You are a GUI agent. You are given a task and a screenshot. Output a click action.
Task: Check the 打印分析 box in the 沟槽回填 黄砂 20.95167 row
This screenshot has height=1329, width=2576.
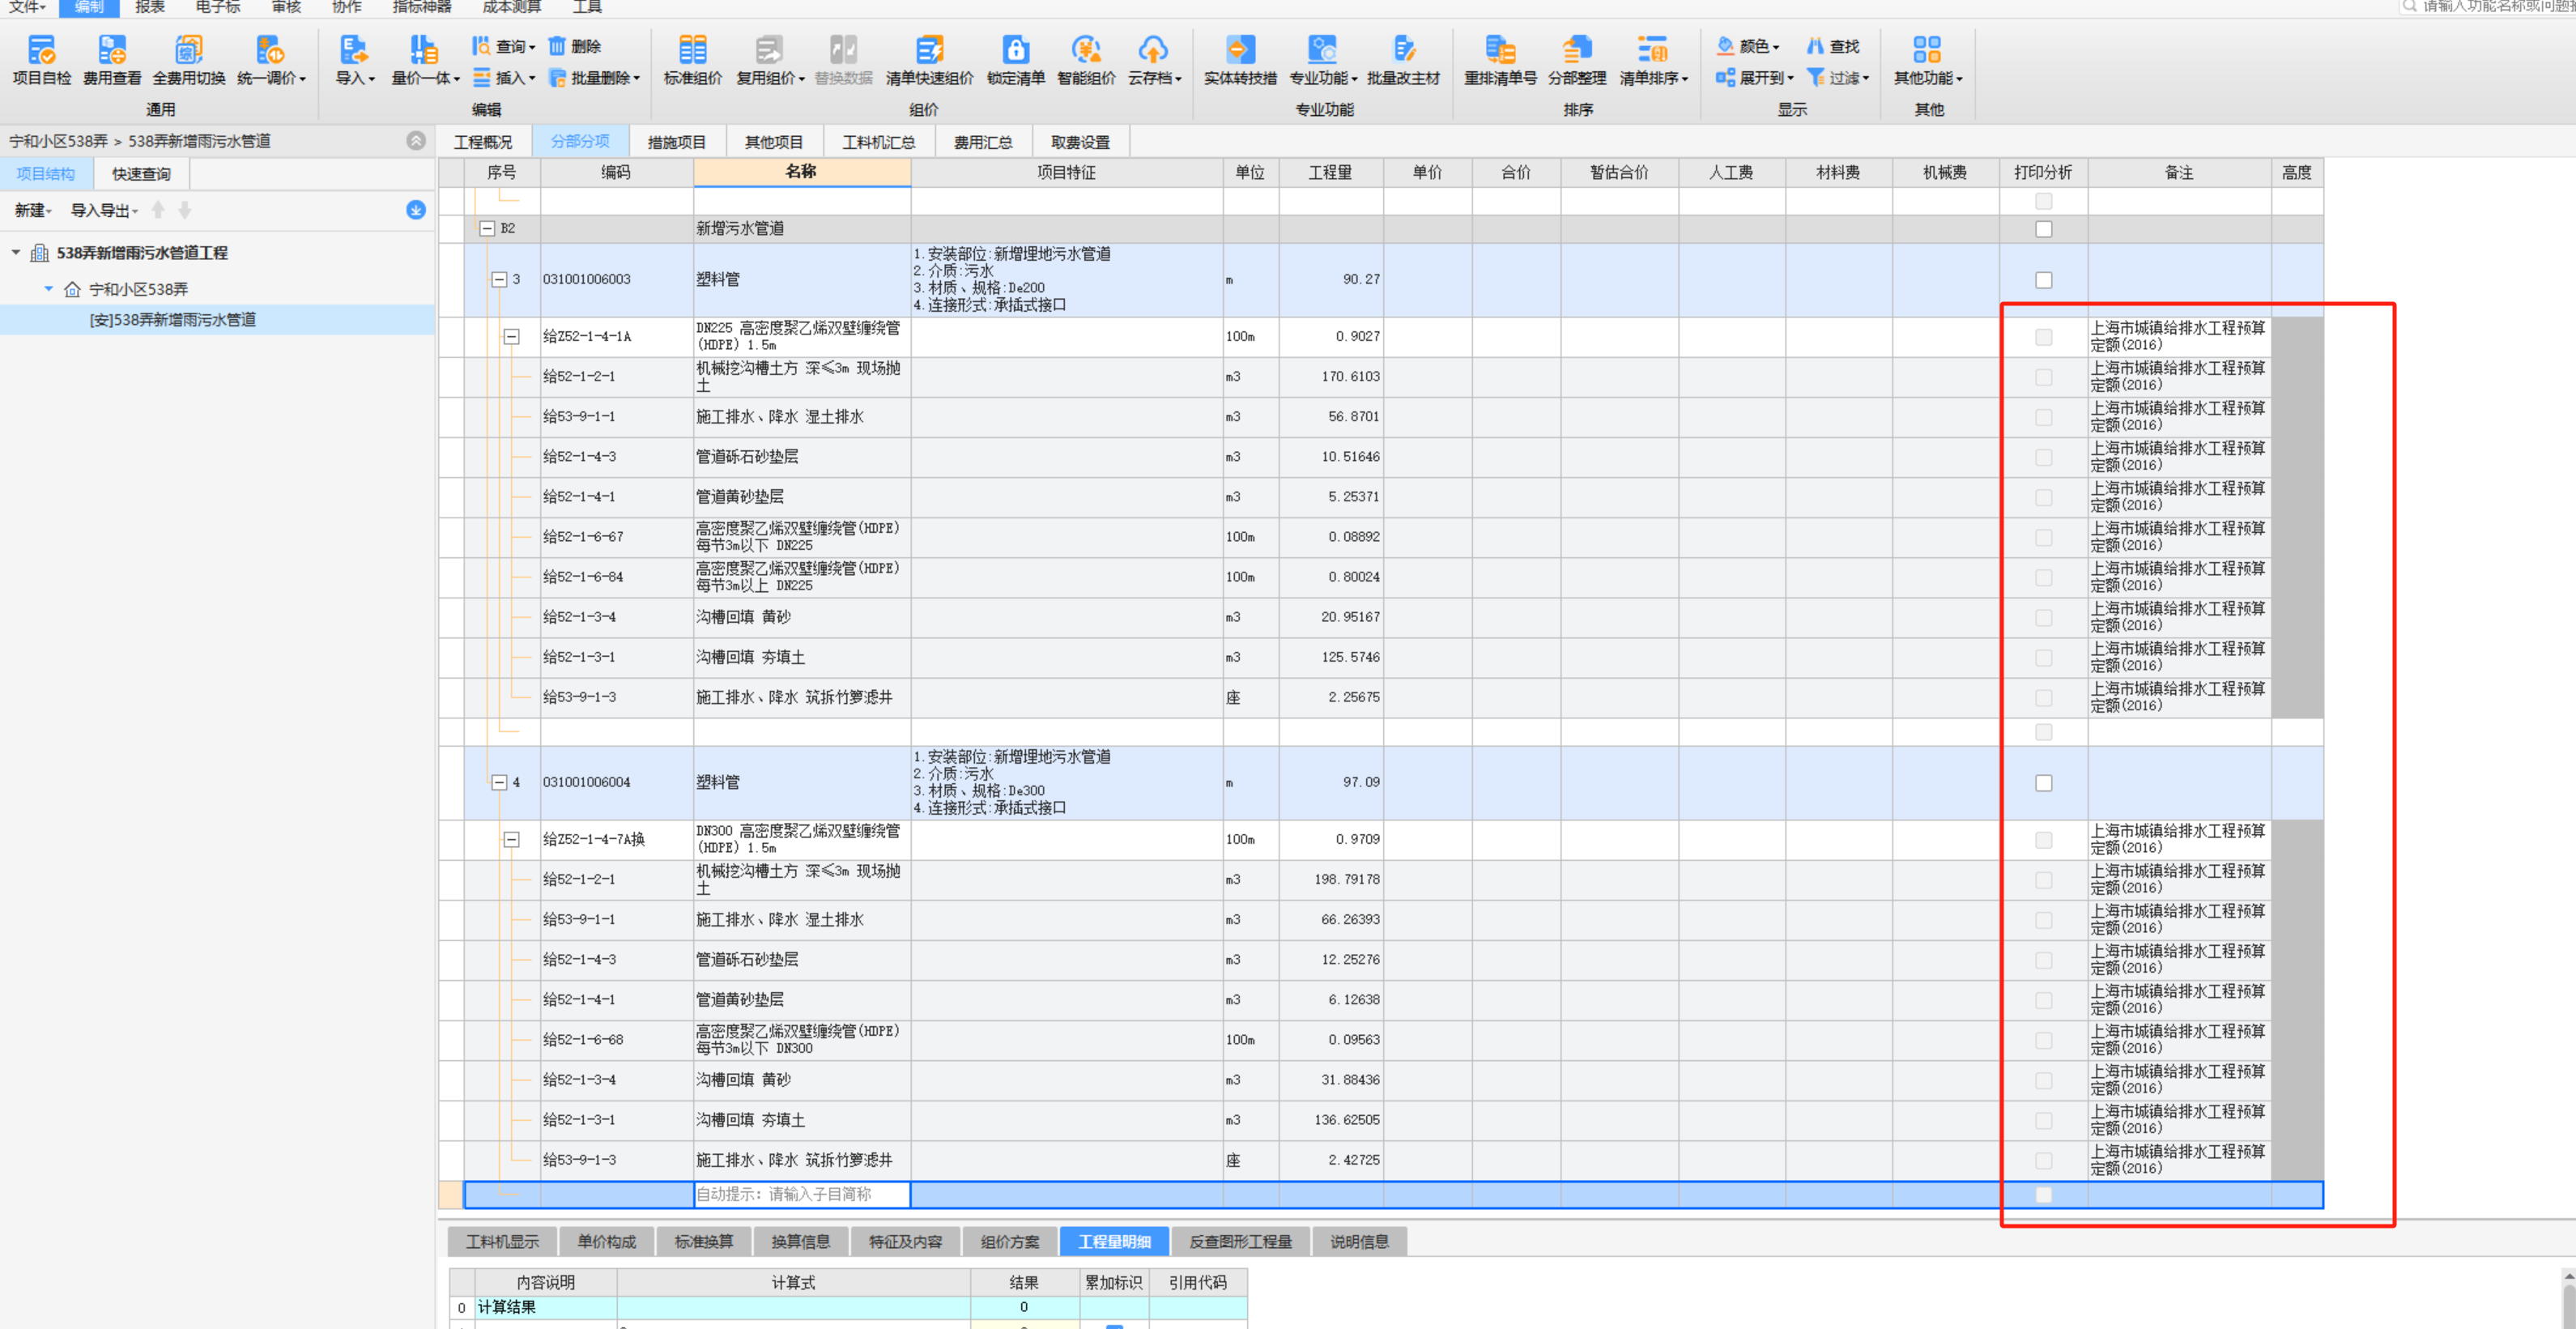click(x=2043, y=618)
